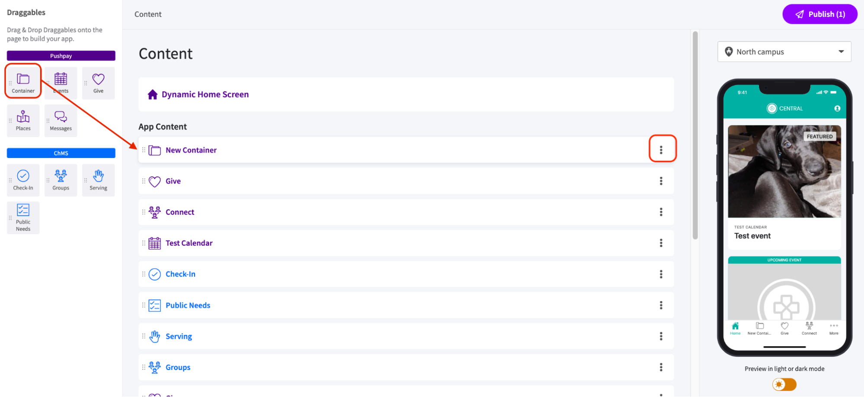Click the Events calendar draggable
The image size is (864, 397).
click(61, 82)
